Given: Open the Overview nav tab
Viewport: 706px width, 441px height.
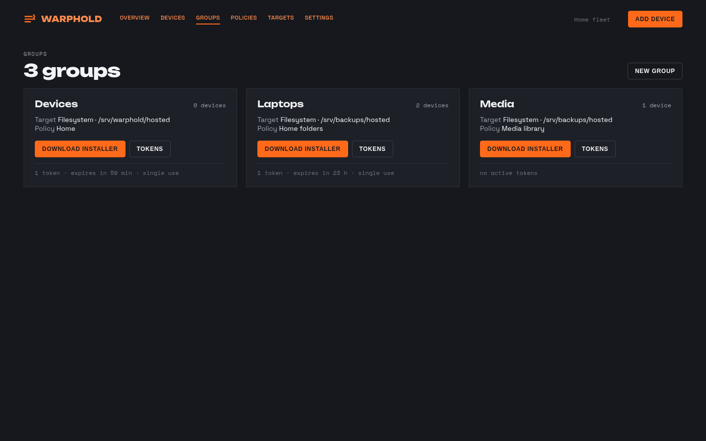Looking at the screenshot, I should point(135,18).
